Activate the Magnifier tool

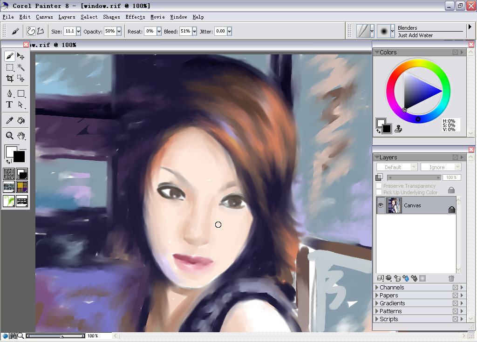tap(9, 135)
